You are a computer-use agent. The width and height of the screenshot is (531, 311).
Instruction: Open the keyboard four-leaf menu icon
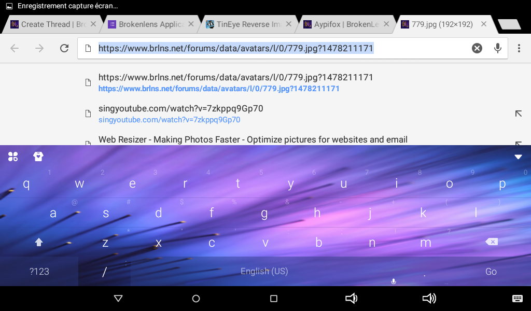tap(13, 157)
